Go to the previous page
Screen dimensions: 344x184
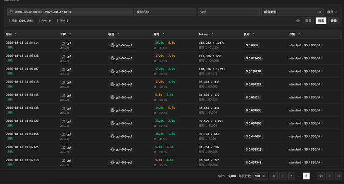click(283, 176)
